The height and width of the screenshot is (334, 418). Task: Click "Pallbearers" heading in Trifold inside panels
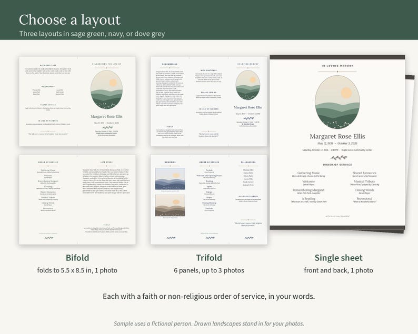(248, 162)
